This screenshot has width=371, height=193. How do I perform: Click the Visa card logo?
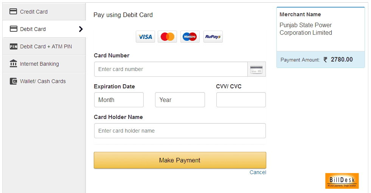coord(145,37)
